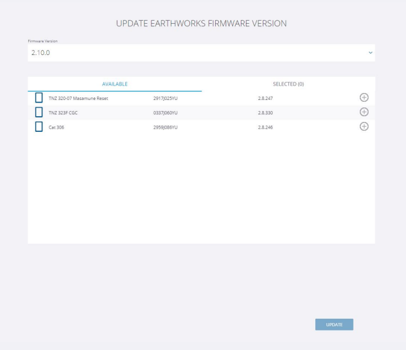Add TNZ 323F CGC via plus icon
406x350 pixels.
click(364, 112)
